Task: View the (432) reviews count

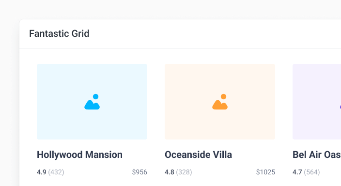Action: (x=56, y=172)
